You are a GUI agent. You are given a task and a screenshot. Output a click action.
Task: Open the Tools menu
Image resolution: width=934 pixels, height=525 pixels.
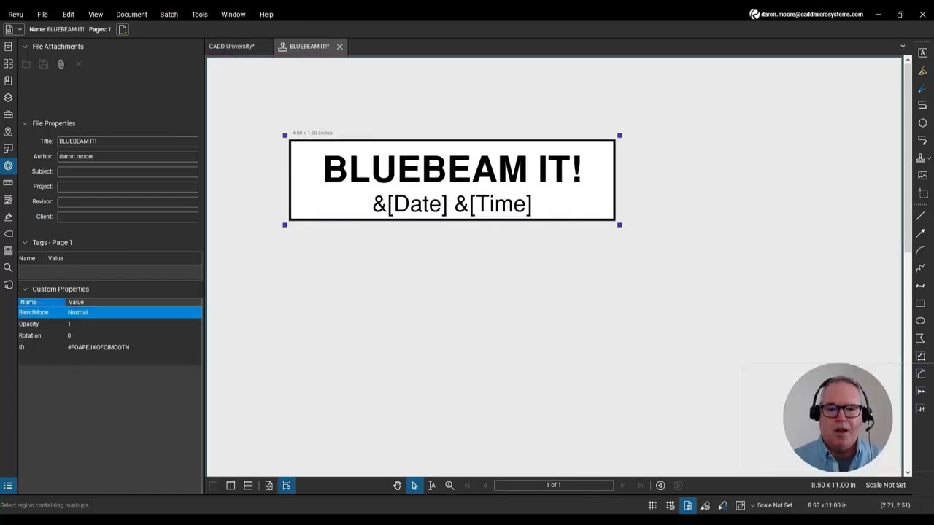pyautogui.click(x=199, y=15)
